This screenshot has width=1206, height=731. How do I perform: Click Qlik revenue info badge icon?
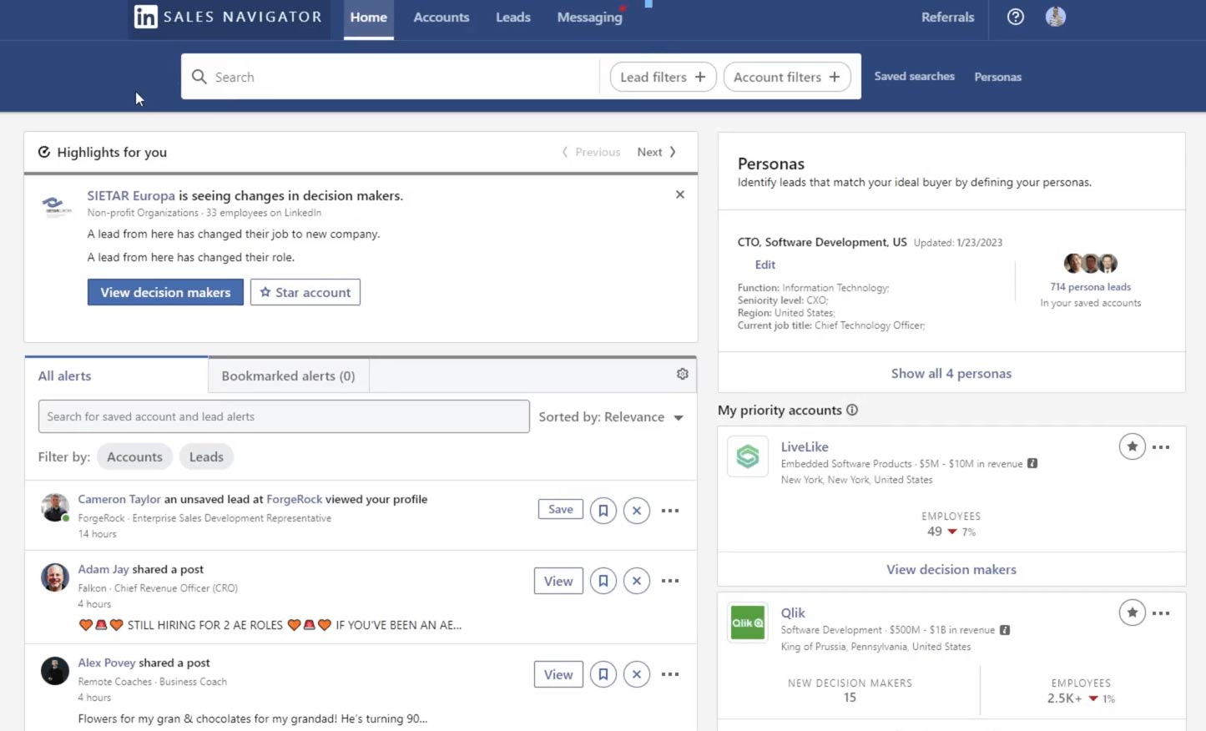(1005, 630)
